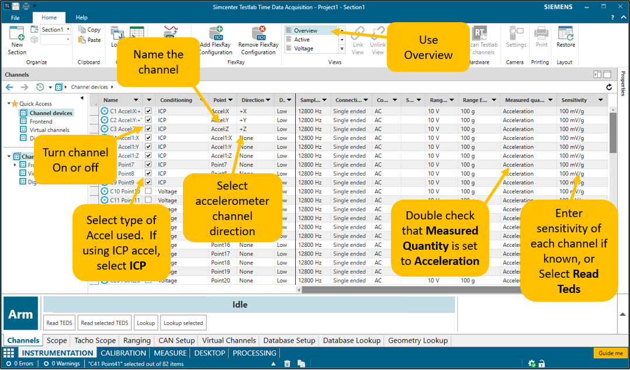This screenshot has width=630, height=370.
Task: Click the printer icon in title bar
Action: pyautogui.click(x=26, y=6)
